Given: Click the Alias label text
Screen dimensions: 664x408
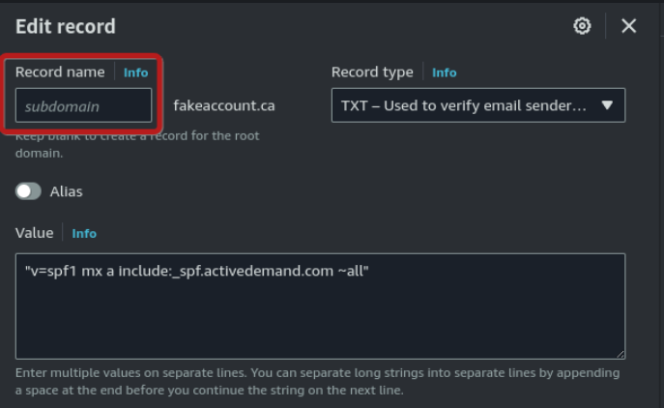Looking at the screenshot, I should (66, 191).
